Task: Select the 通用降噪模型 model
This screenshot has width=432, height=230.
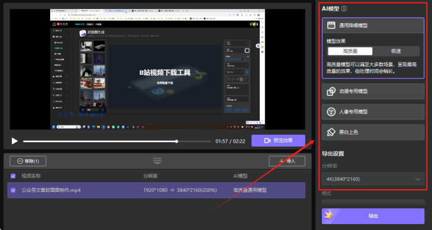Action: [373, 25]
